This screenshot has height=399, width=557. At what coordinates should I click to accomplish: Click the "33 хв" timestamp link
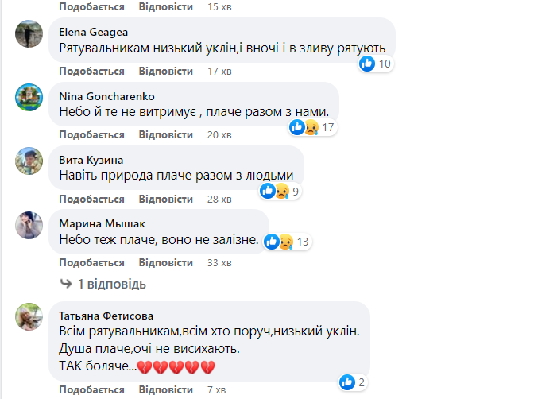[x=219, y=262]
